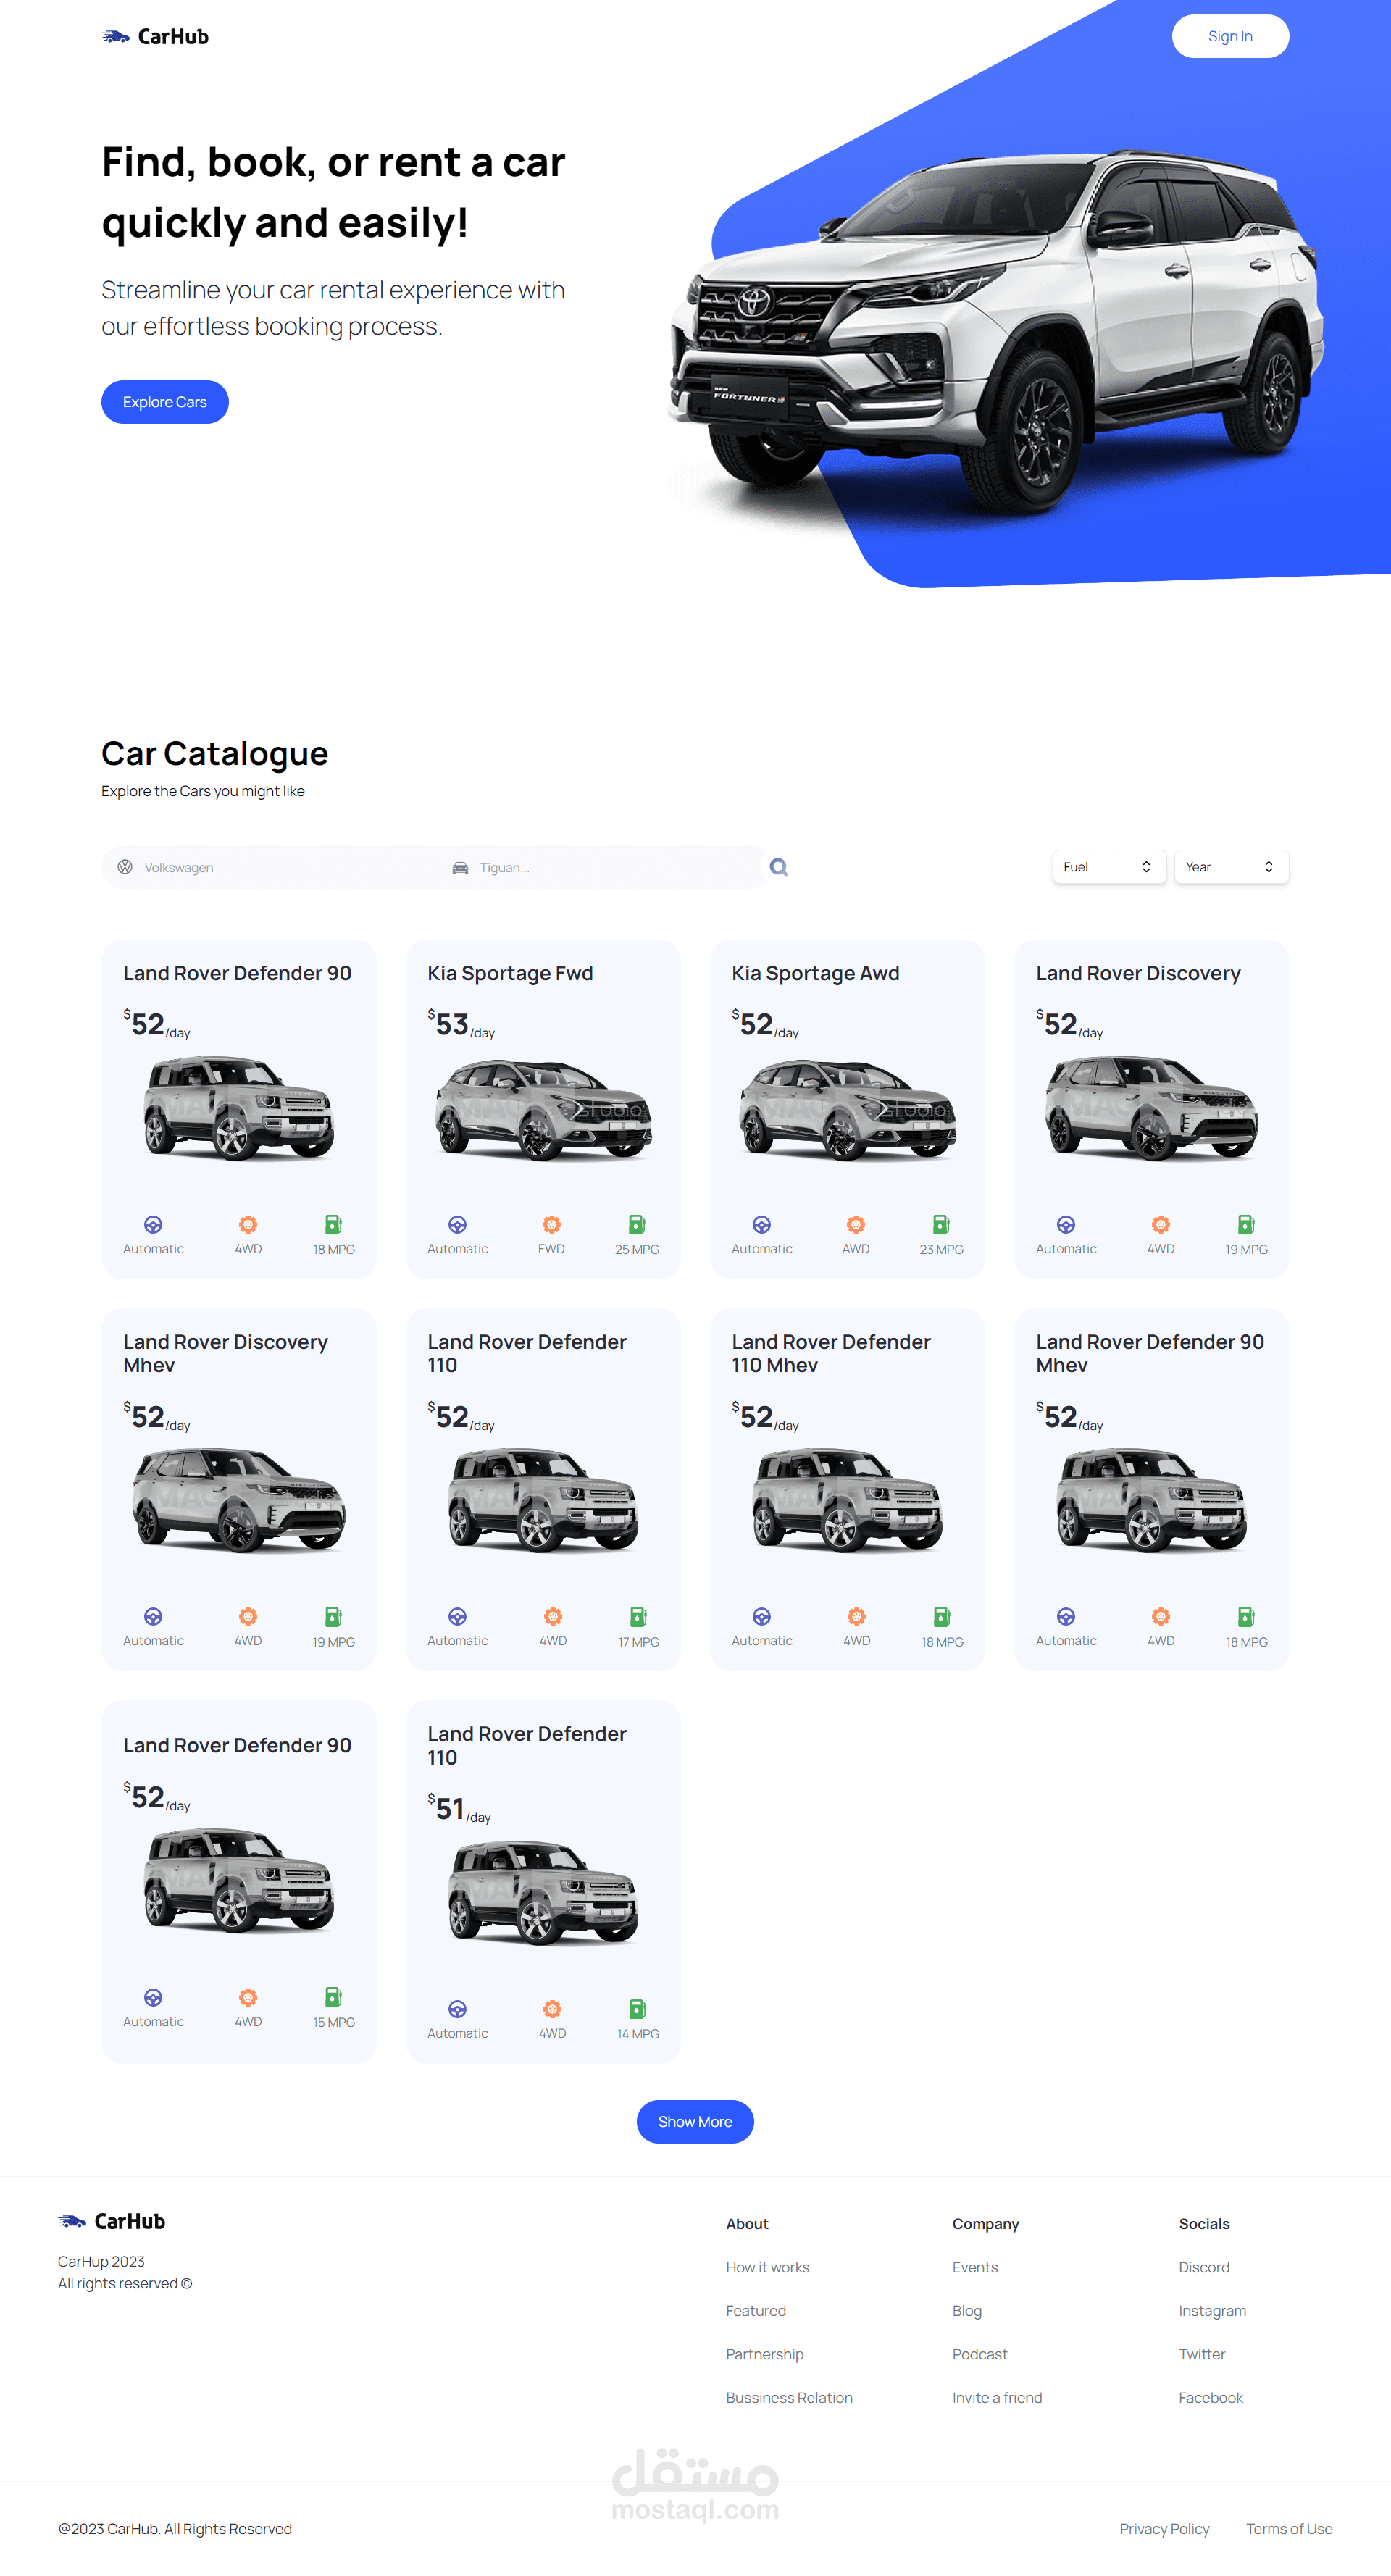Expand the Year filter dropdown

[x=1230, y=867]
